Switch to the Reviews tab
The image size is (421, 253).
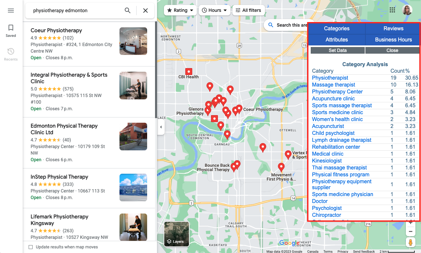point(393,29)
